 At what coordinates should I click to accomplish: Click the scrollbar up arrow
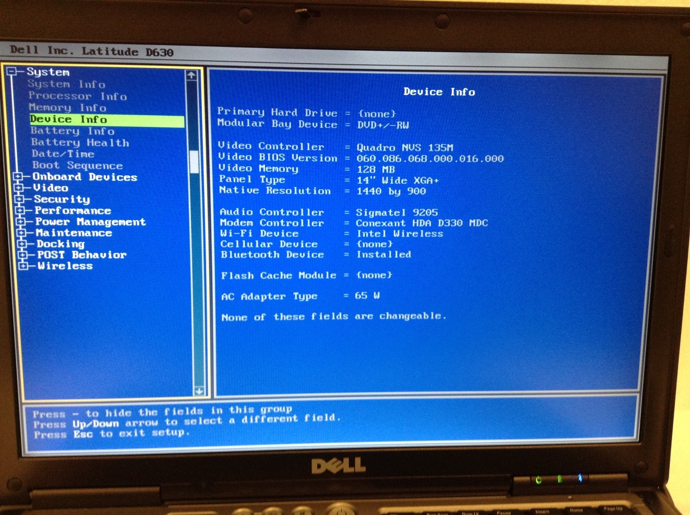(x=191, y=75)
